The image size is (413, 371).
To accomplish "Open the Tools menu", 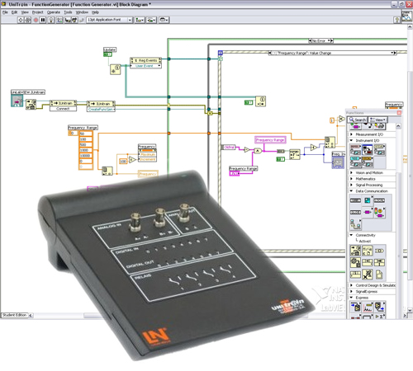I will click(68, 12).
